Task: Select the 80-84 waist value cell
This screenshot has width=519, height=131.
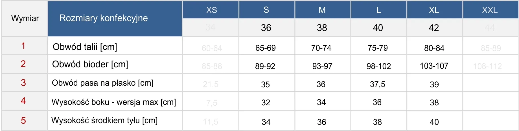Action: [x=434, y=48]
